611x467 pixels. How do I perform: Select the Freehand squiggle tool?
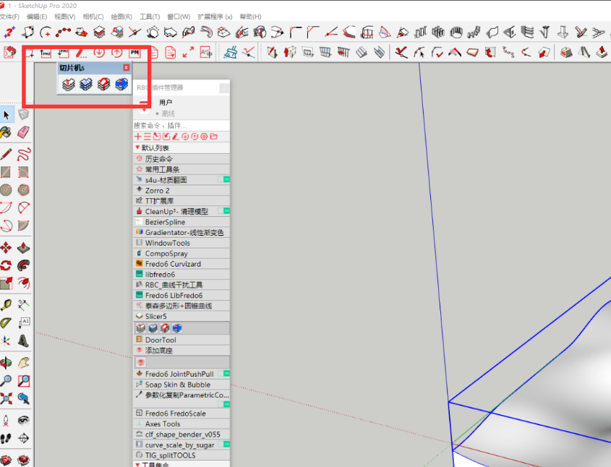(23, 154)
